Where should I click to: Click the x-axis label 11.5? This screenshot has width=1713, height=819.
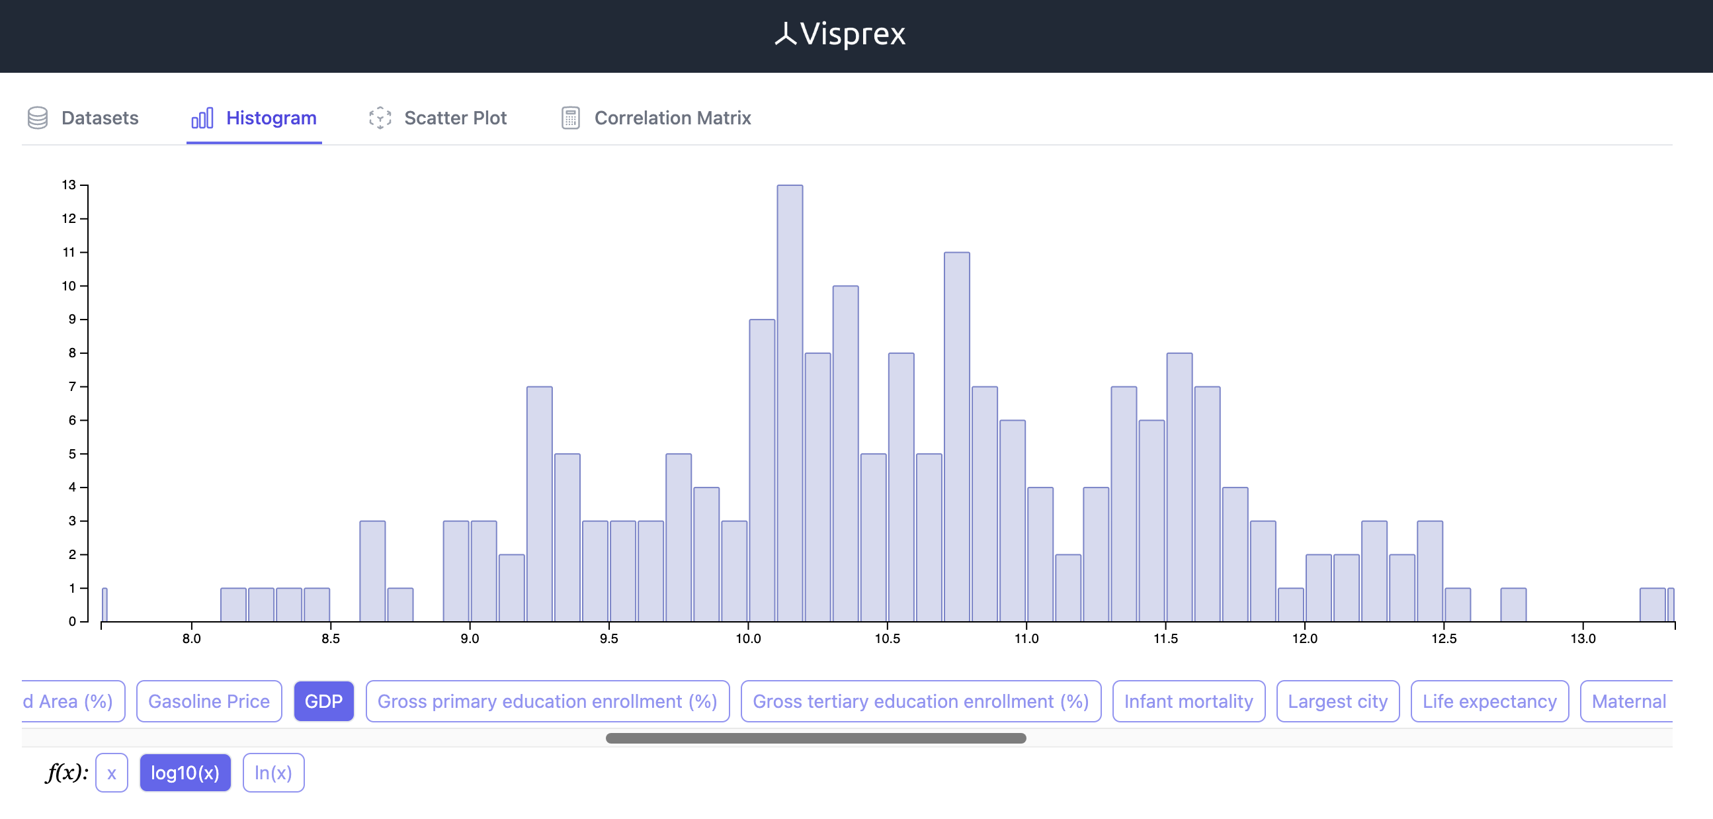coord(1166,638)
